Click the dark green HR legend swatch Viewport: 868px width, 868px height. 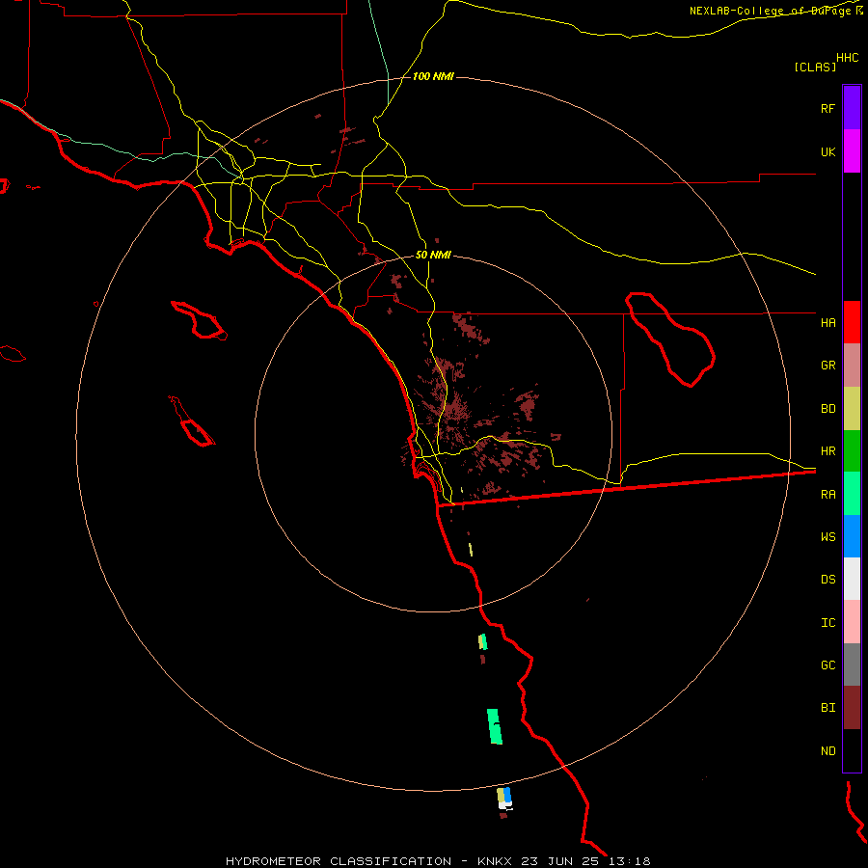852,451
